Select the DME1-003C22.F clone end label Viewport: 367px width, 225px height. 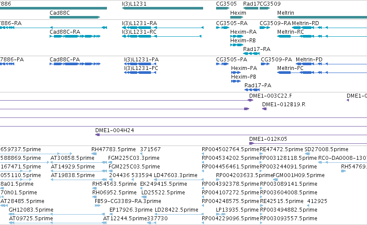coord(270,96)
